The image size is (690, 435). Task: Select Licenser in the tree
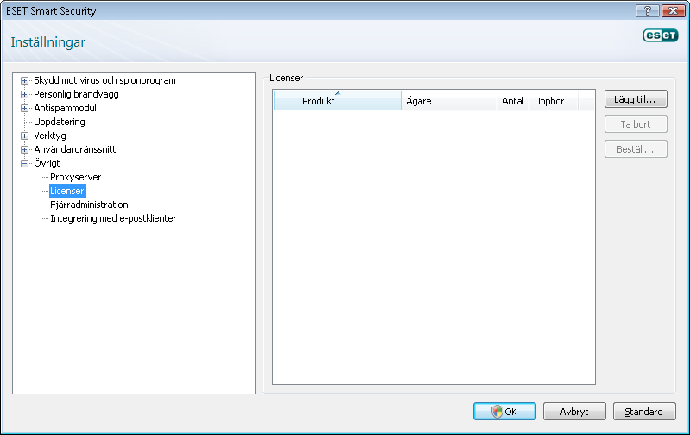67,191
